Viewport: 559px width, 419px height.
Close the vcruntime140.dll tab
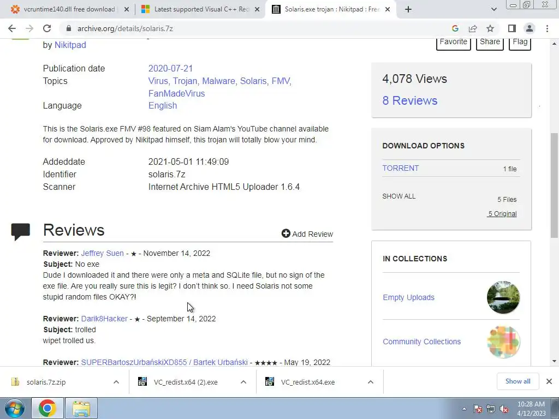(127, 10)
